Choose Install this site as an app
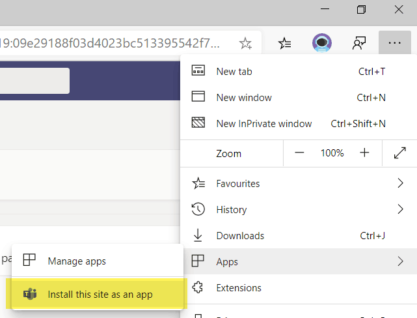This screenshot has width=417, height=318. coord(100,295)
